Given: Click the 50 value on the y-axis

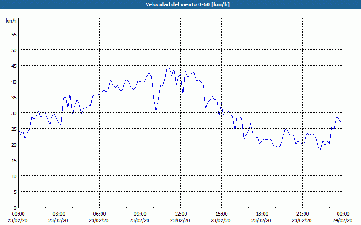Looking at the screenshot, I should coord(14,50).
